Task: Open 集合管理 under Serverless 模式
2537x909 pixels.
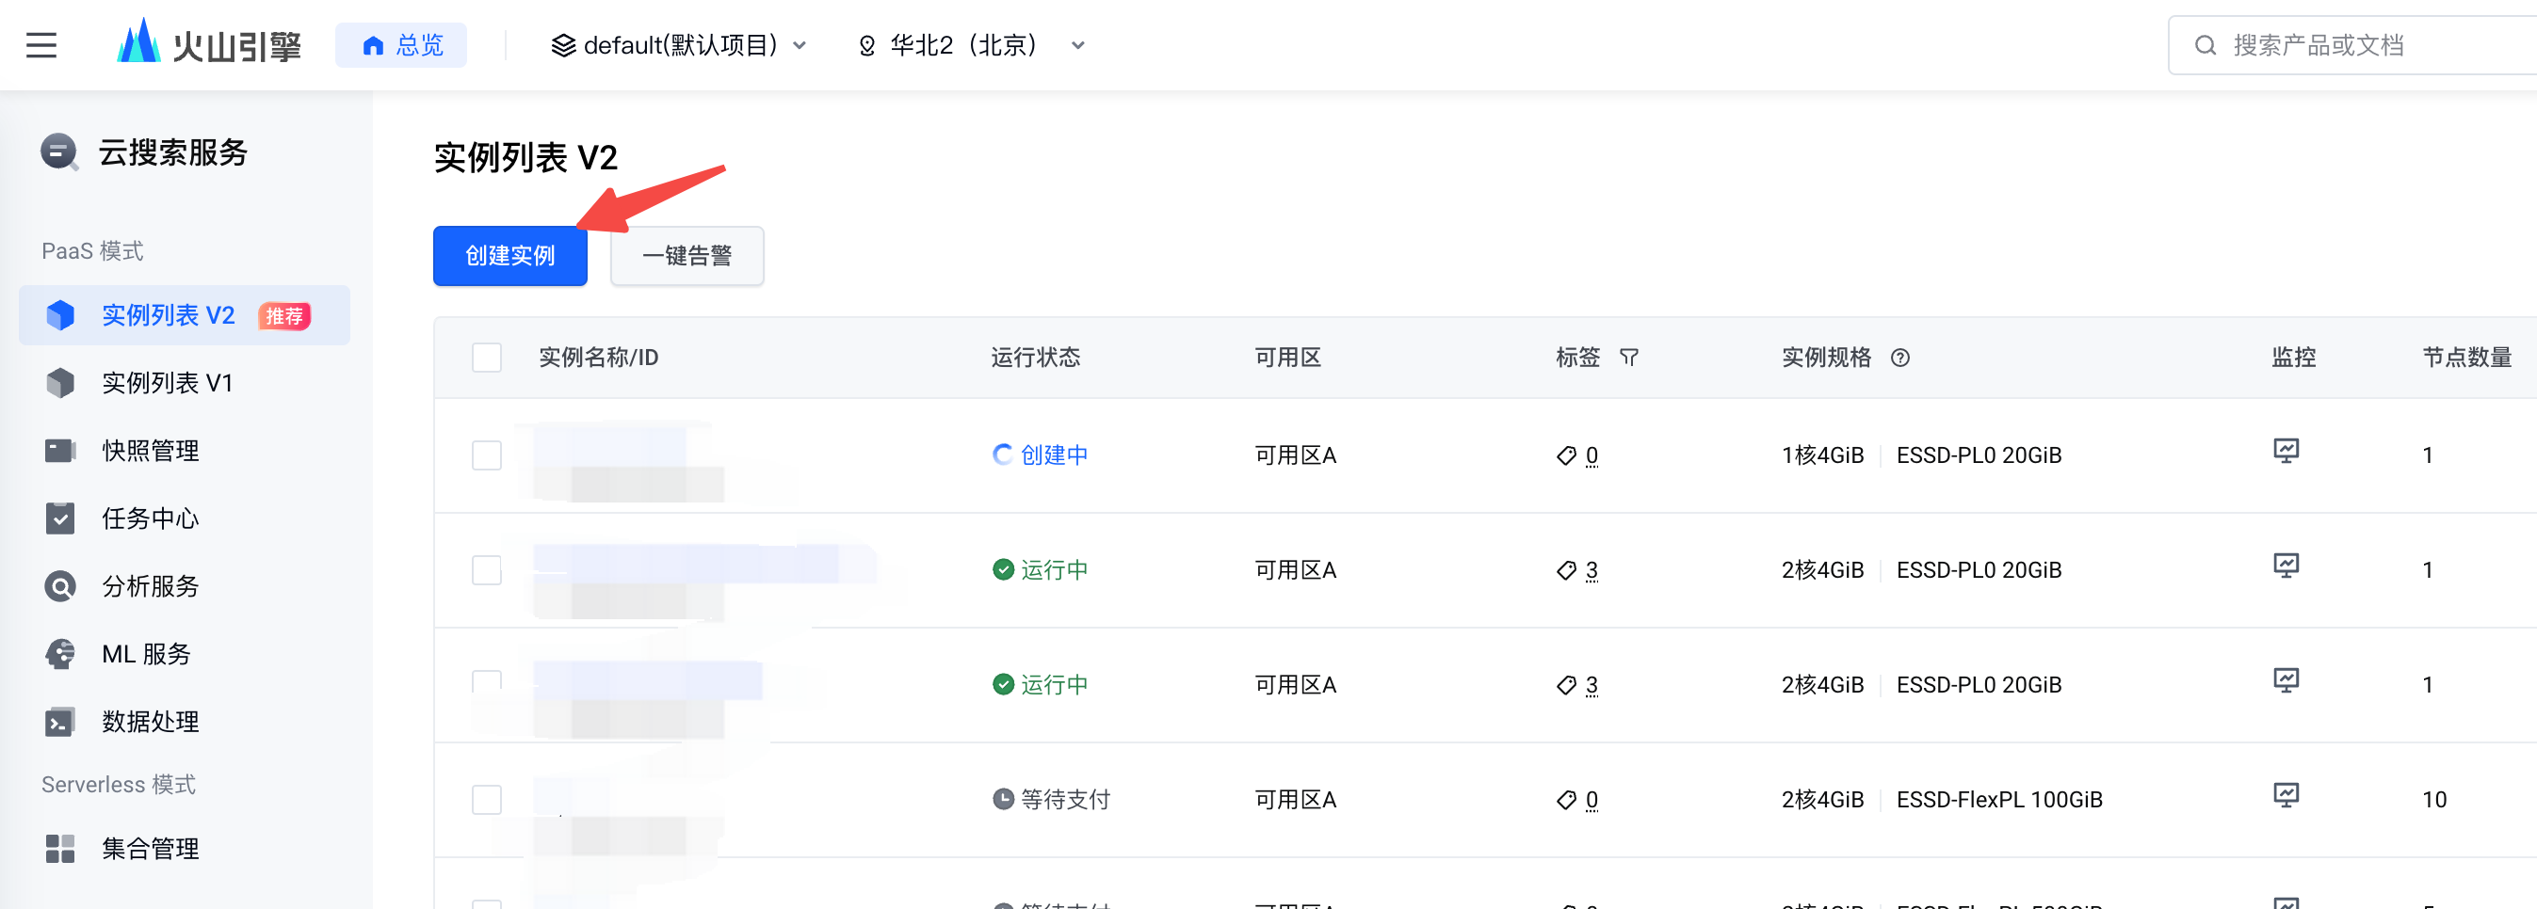Action: point(185,848)
